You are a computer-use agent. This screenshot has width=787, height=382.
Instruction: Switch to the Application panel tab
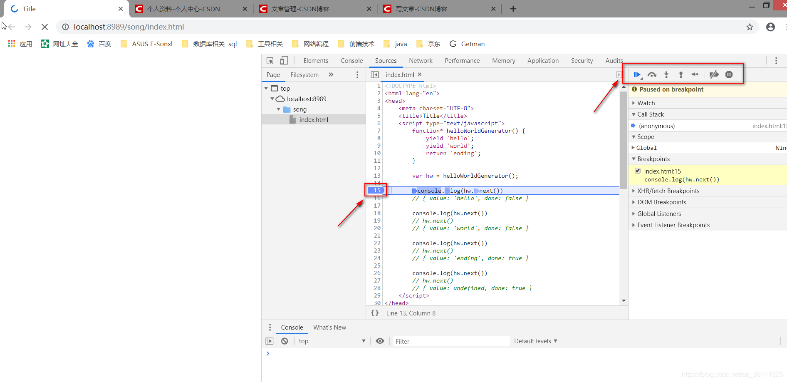point(543,61)
